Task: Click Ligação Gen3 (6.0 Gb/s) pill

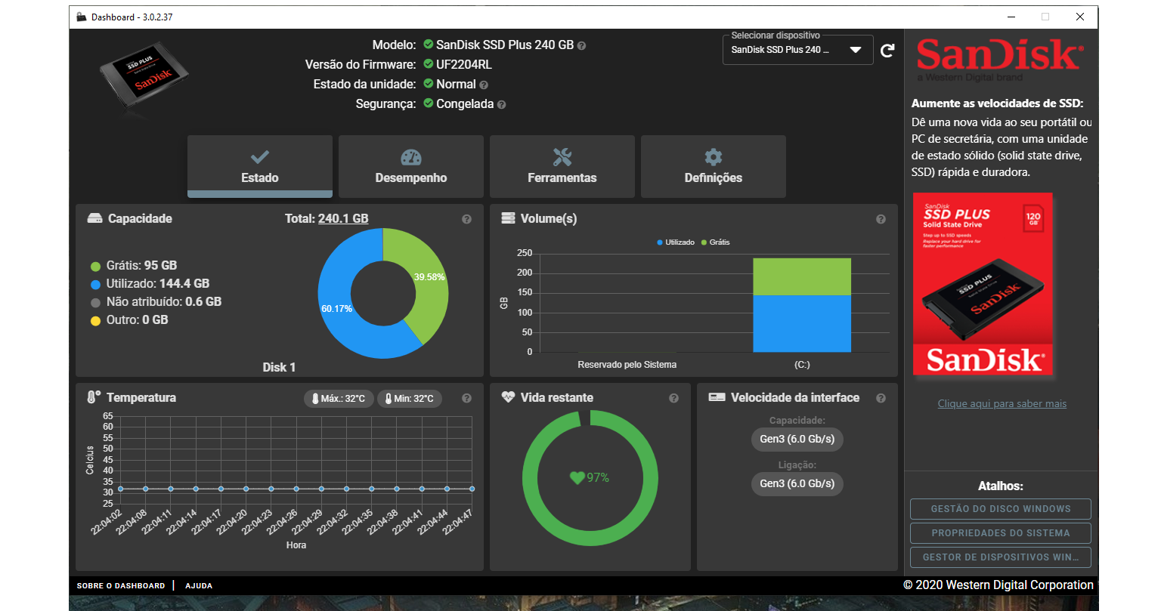Action: (797, 484)
